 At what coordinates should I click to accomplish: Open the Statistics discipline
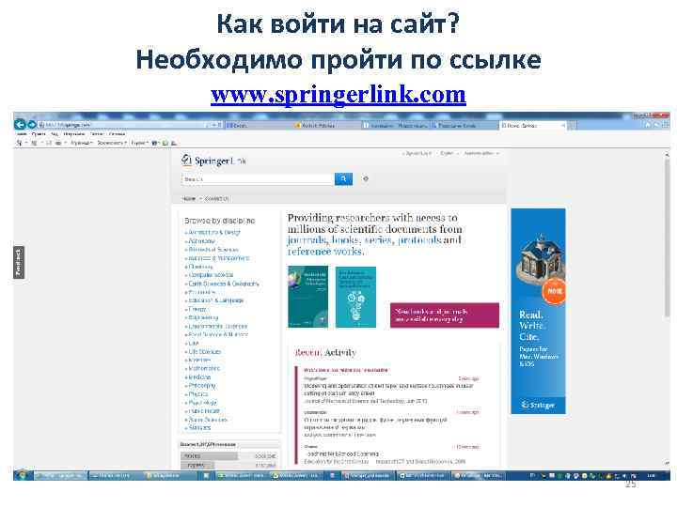click(199, 428)
